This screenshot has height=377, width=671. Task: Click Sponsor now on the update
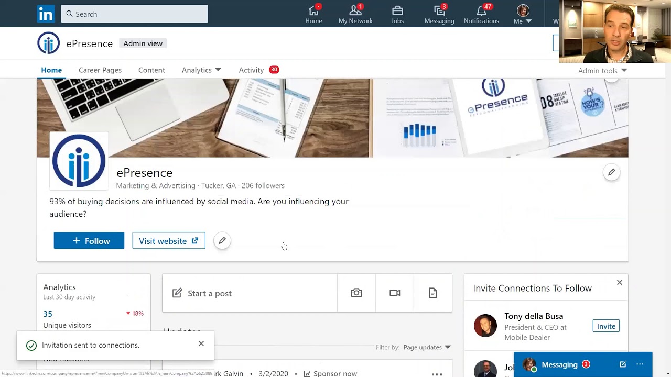point(330,373)
